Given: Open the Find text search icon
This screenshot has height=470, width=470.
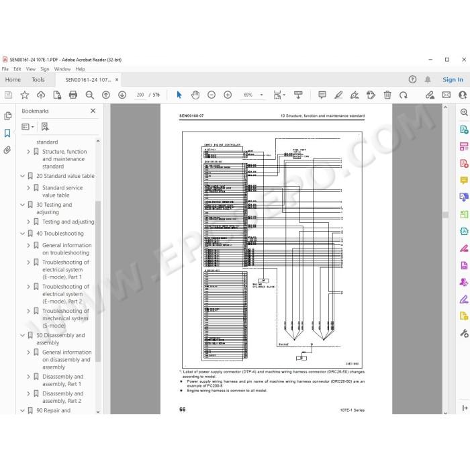Looking at the screenshot, I should tap(89, 95).
